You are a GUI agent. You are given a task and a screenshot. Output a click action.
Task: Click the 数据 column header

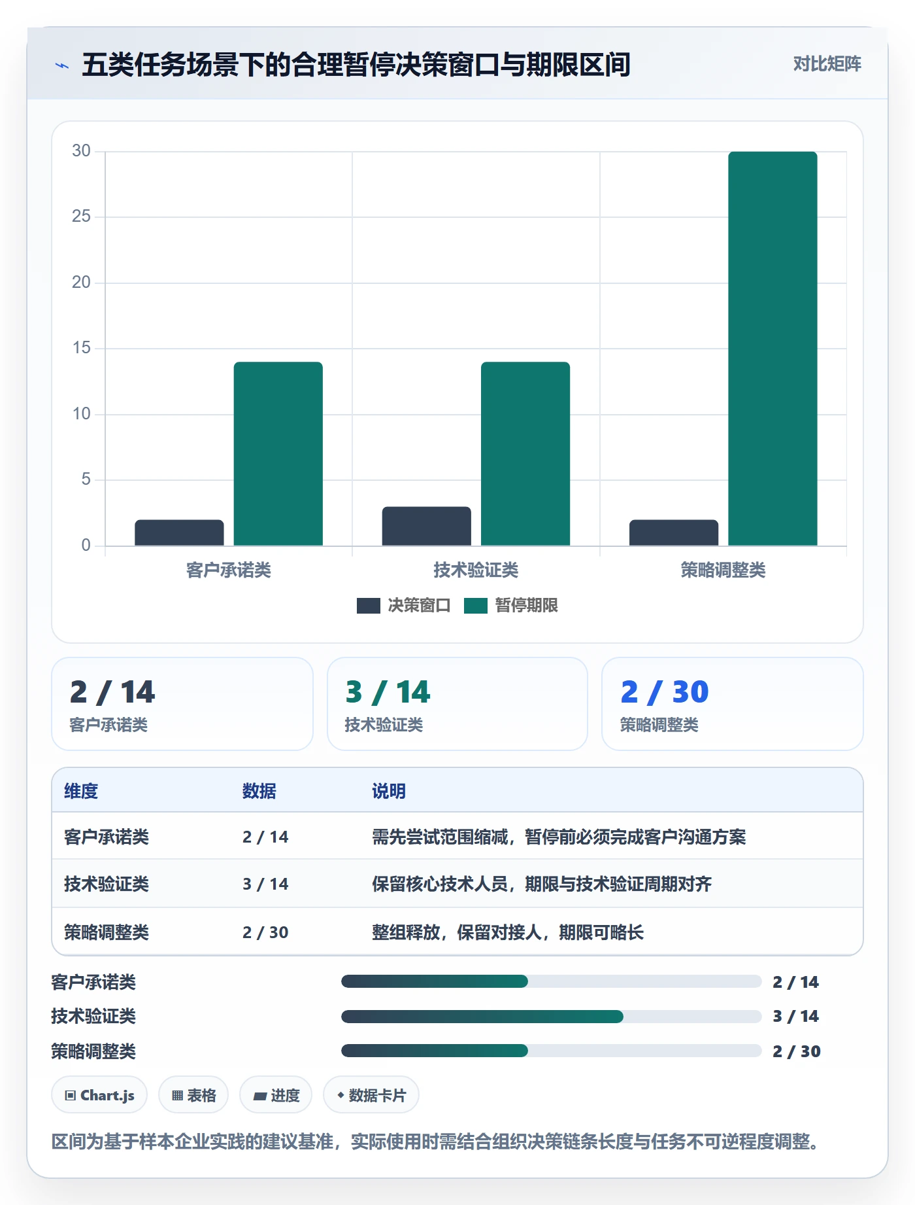(259, 791)
